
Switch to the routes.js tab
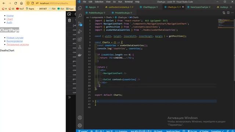[x=224, y=7]
